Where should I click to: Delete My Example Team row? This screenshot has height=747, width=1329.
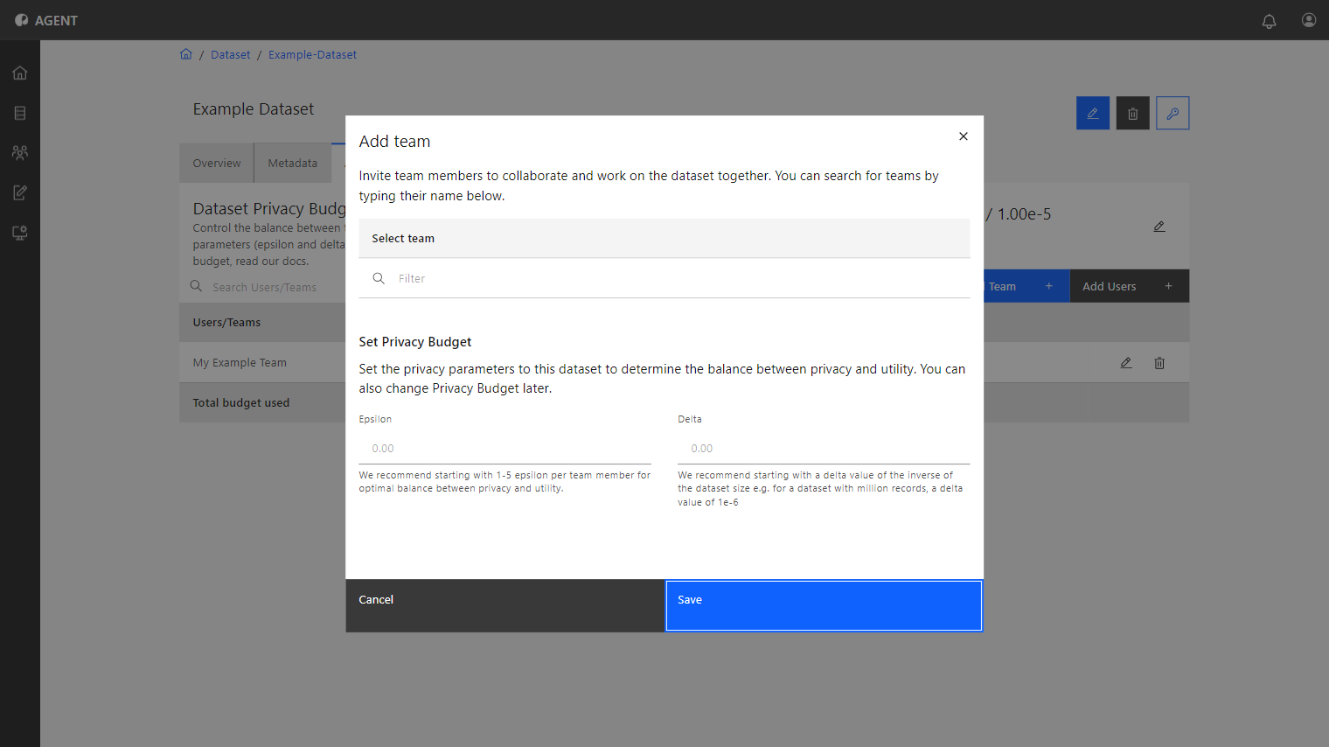pyautogui.click(x=1159, y=363)
